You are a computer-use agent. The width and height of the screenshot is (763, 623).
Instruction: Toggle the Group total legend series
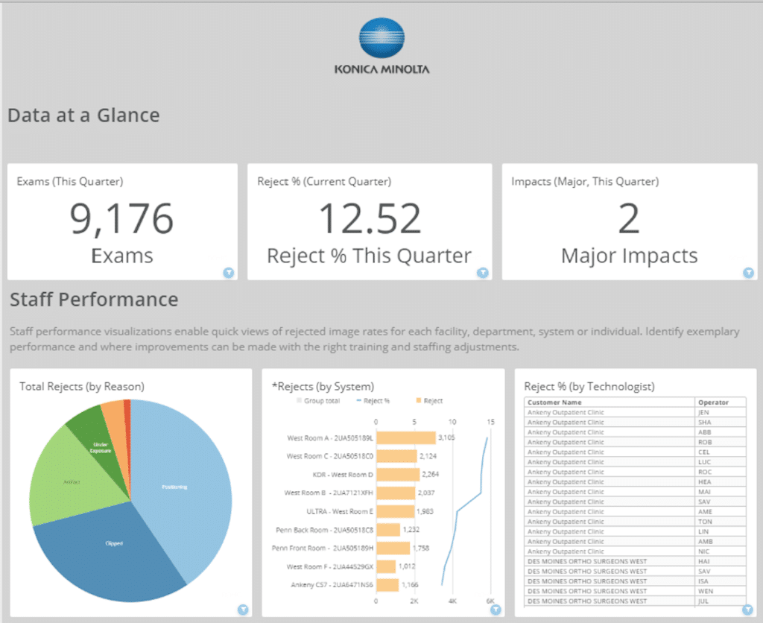(317, 401)
